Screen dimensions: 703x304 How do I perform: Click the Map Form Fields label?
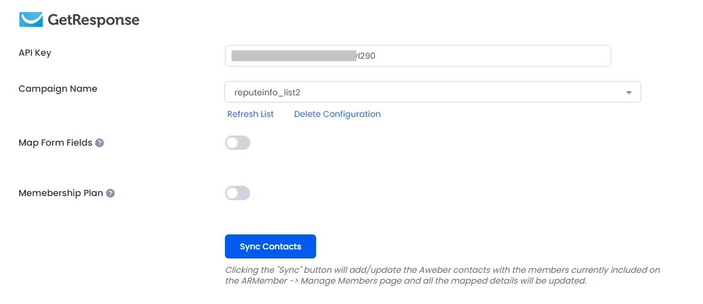click(x=55, y=143)
